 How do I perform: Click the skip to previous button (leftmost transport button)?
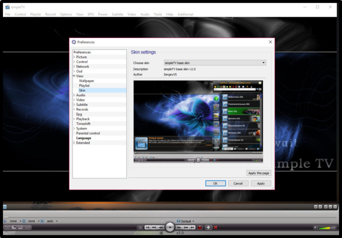pyautogui.click(x=148, y=227)
